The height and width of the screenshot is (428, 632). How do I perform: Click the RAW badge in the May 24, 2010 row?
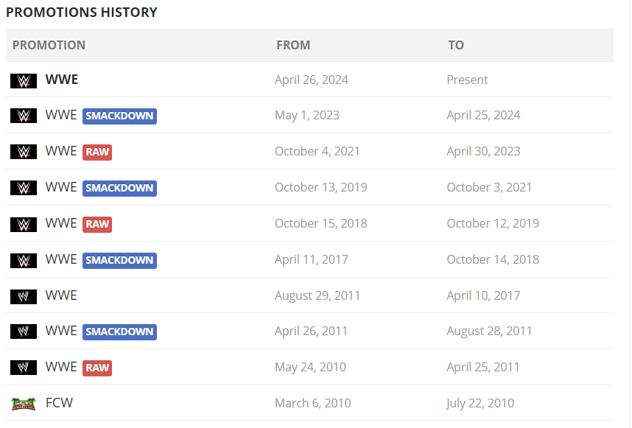[x=97, y=368]
